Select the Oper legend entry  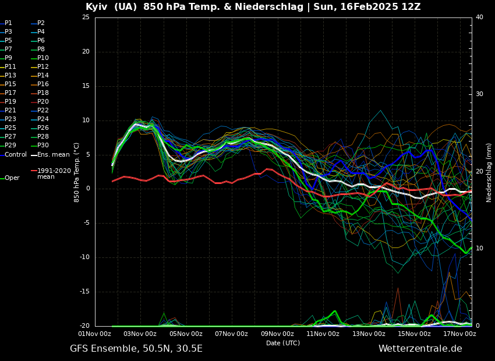[12, 178]
